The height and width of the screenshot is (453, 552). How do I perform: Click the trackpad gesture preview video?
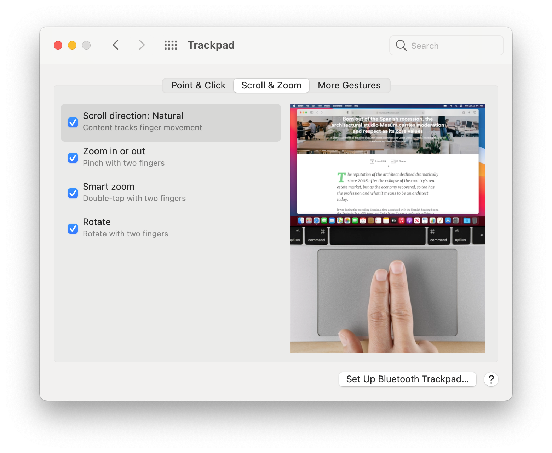(x=388, y=229)
